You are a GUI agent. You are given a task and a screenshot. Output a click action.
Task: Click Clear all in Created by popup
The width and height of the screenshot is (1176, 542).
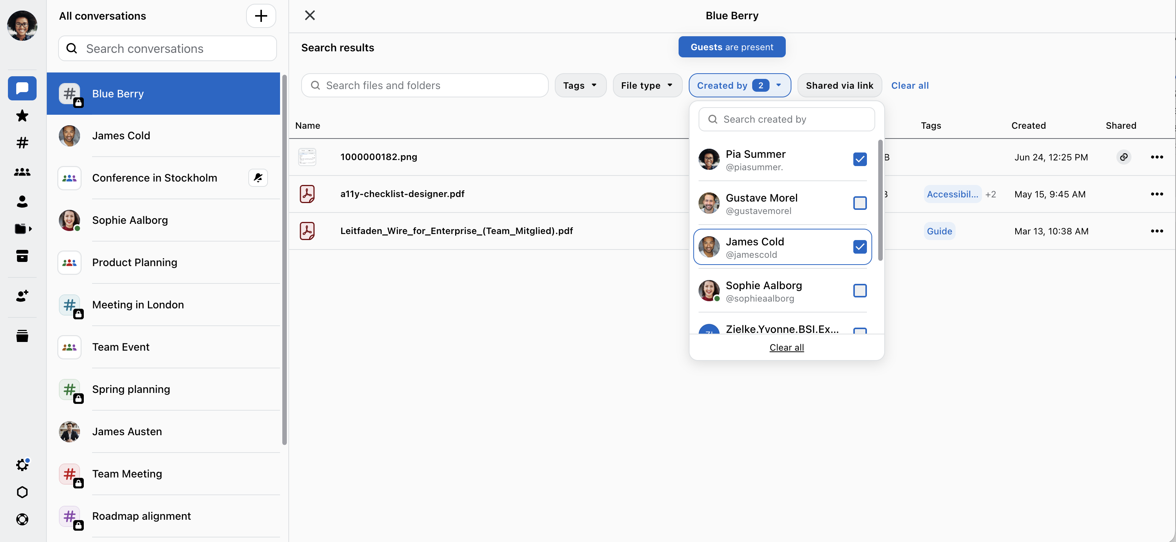tap(787, 348)
